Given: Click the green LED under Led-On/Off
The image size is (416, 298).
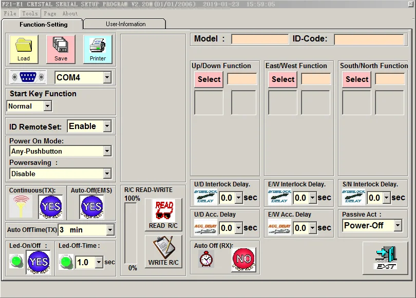Looking at the screenshot, I should [x=16, y=261].
